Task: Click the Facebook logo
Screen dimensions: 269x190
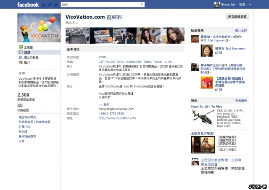Action: coord(28,5)
